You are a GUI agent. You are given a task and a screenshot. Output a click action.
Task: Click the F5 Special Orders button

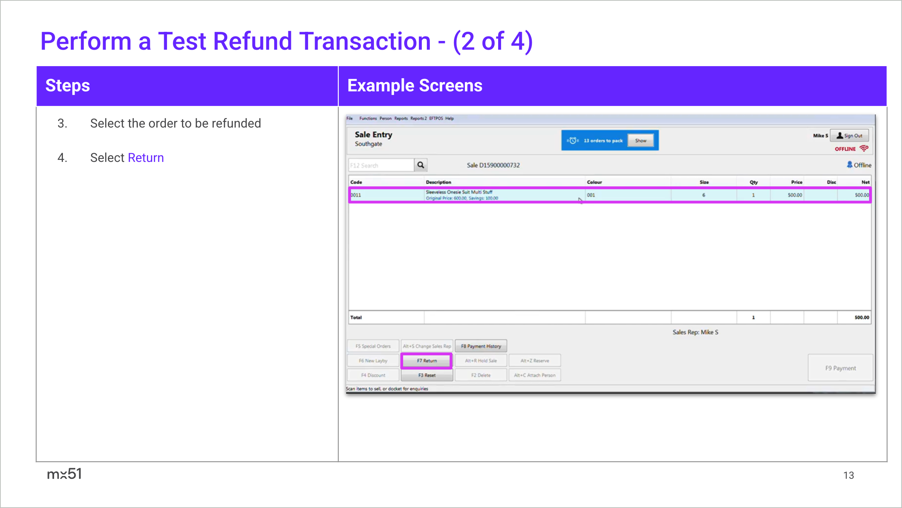coord(373,346)
